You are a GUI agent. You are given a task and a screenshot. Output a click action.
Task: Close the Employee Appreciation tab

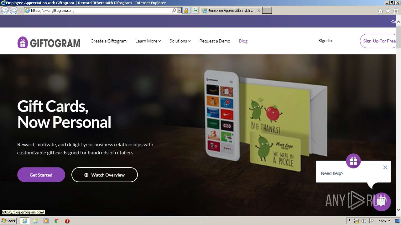pos(258,10)
